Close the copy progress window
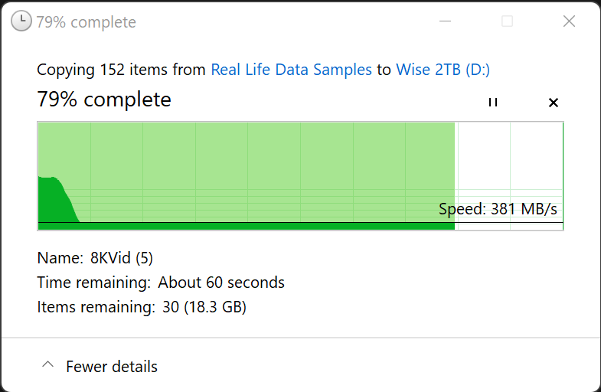Viewport: 601px width, 392px height. 569,21
